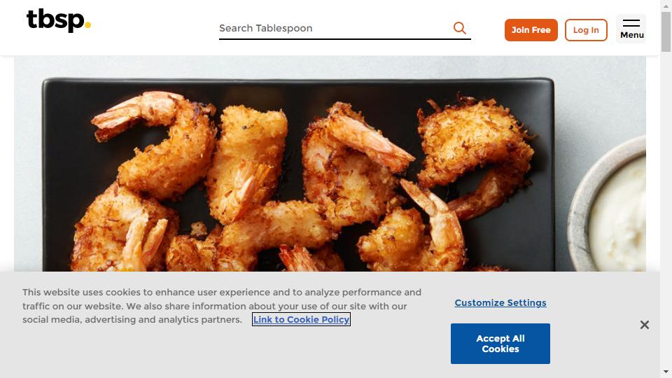672x378 pixels.
Task: Click the Join Free button
Action: point(531,30)
